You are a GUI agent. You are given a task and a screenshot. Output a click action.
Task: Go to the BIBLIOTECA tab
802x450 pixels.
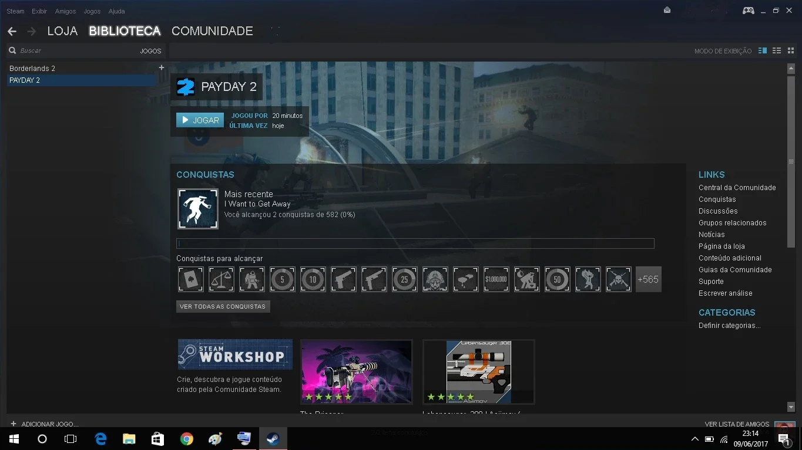point(125,31)
